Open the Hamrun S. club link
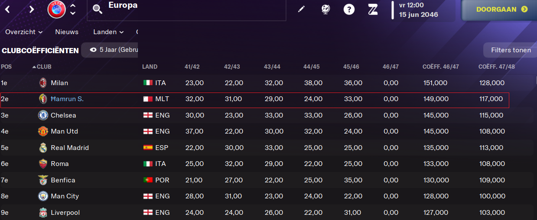The image size is (537, 220). (x=67, y=99)
